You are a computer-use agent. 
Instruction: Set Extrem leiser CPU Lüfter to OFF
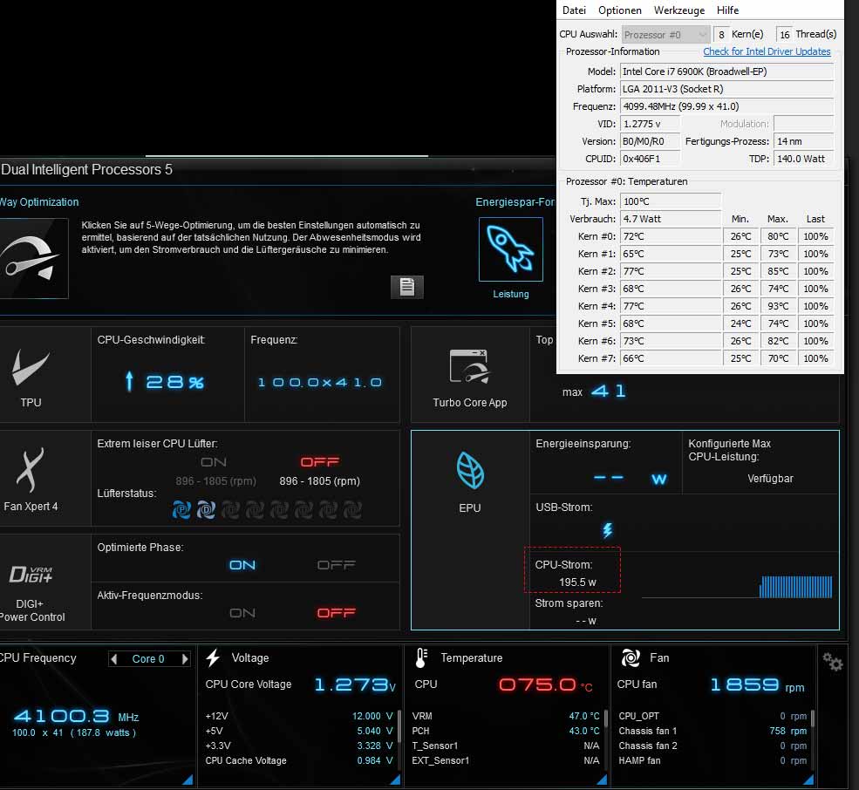[320, 462]
